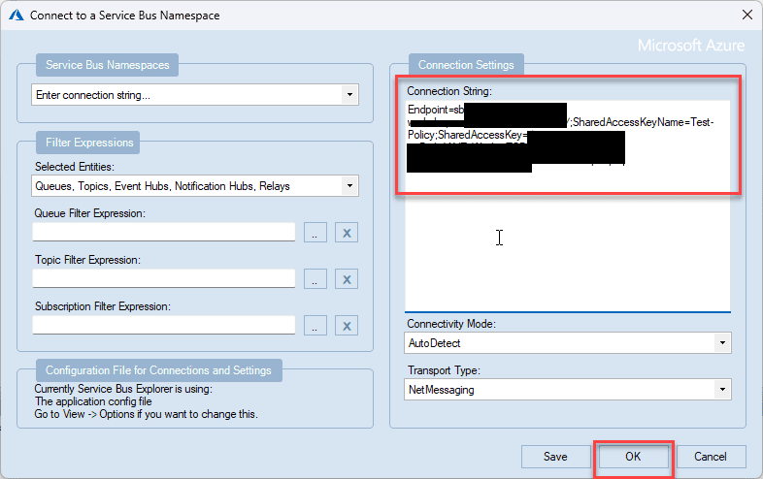Click the Connection Settings group header
The image size is (763, 479).
click(467, 65)
